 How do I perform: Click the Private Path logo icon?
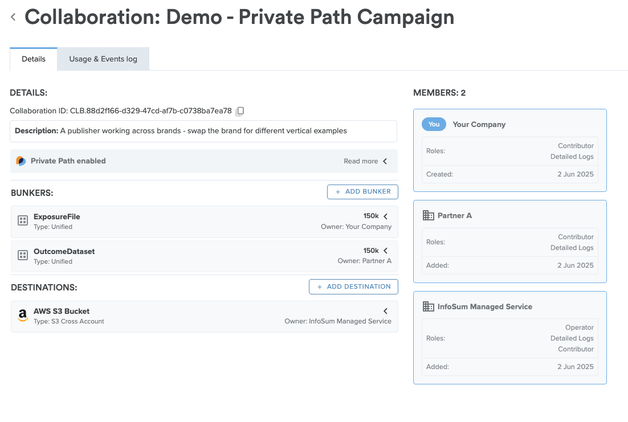(x=21, y=161)
